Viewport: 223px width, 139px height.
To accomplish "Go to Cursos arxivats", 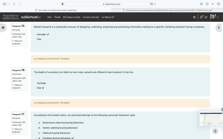I will pos(91,17).
